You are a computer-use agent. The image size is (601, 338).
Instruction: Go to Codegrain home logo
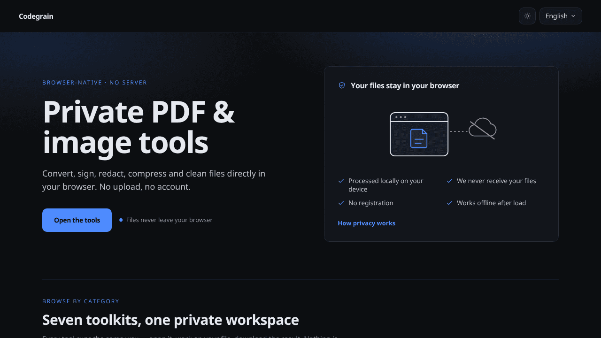36,16
